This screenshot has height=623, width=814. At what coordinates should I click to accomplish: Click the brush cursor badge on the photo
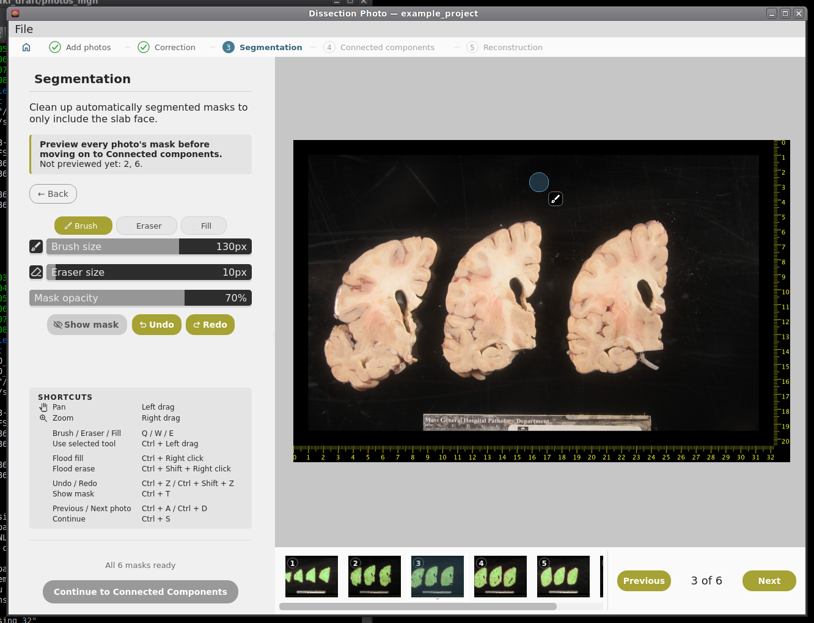point(555,199)
